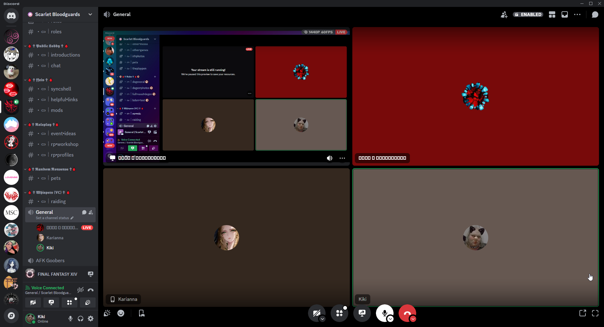604x327 pixels.
Task: Turn on camera from sidebar voice panel
Action: click(x=33, y=302)
